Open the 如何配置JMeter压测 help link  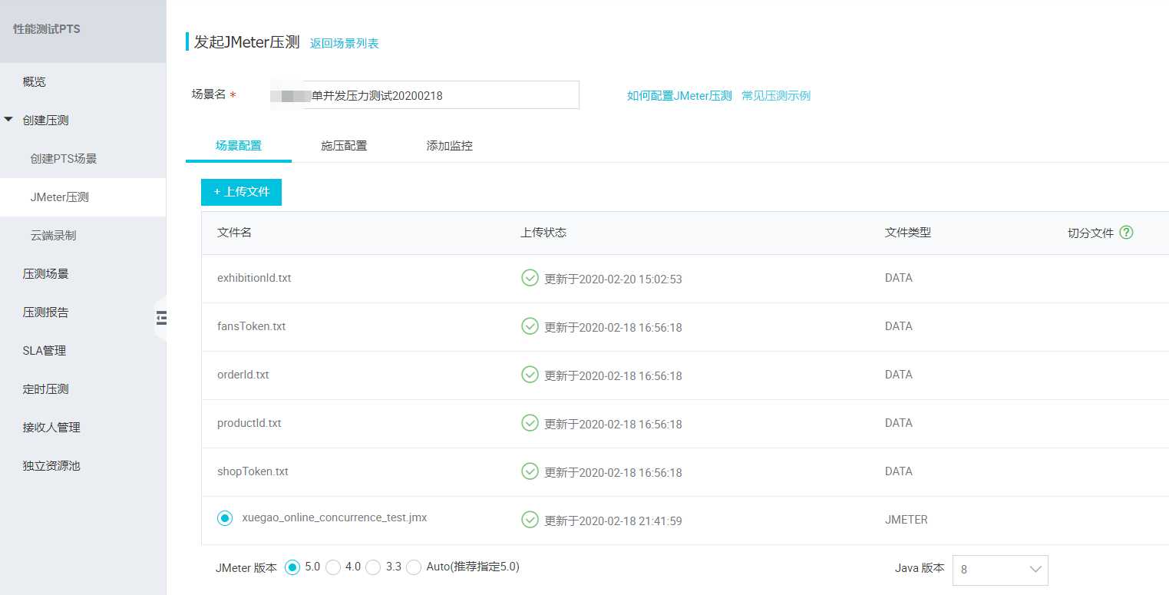point(679,96)
